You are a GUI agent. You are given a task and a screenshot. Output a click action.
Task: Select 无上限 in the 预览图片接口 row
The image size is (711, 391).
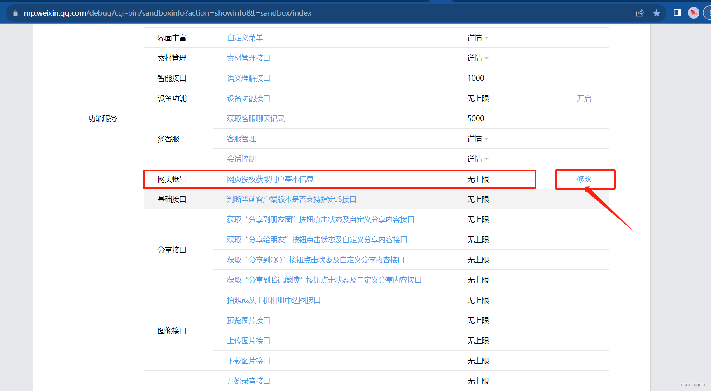[x=478, y=321]
